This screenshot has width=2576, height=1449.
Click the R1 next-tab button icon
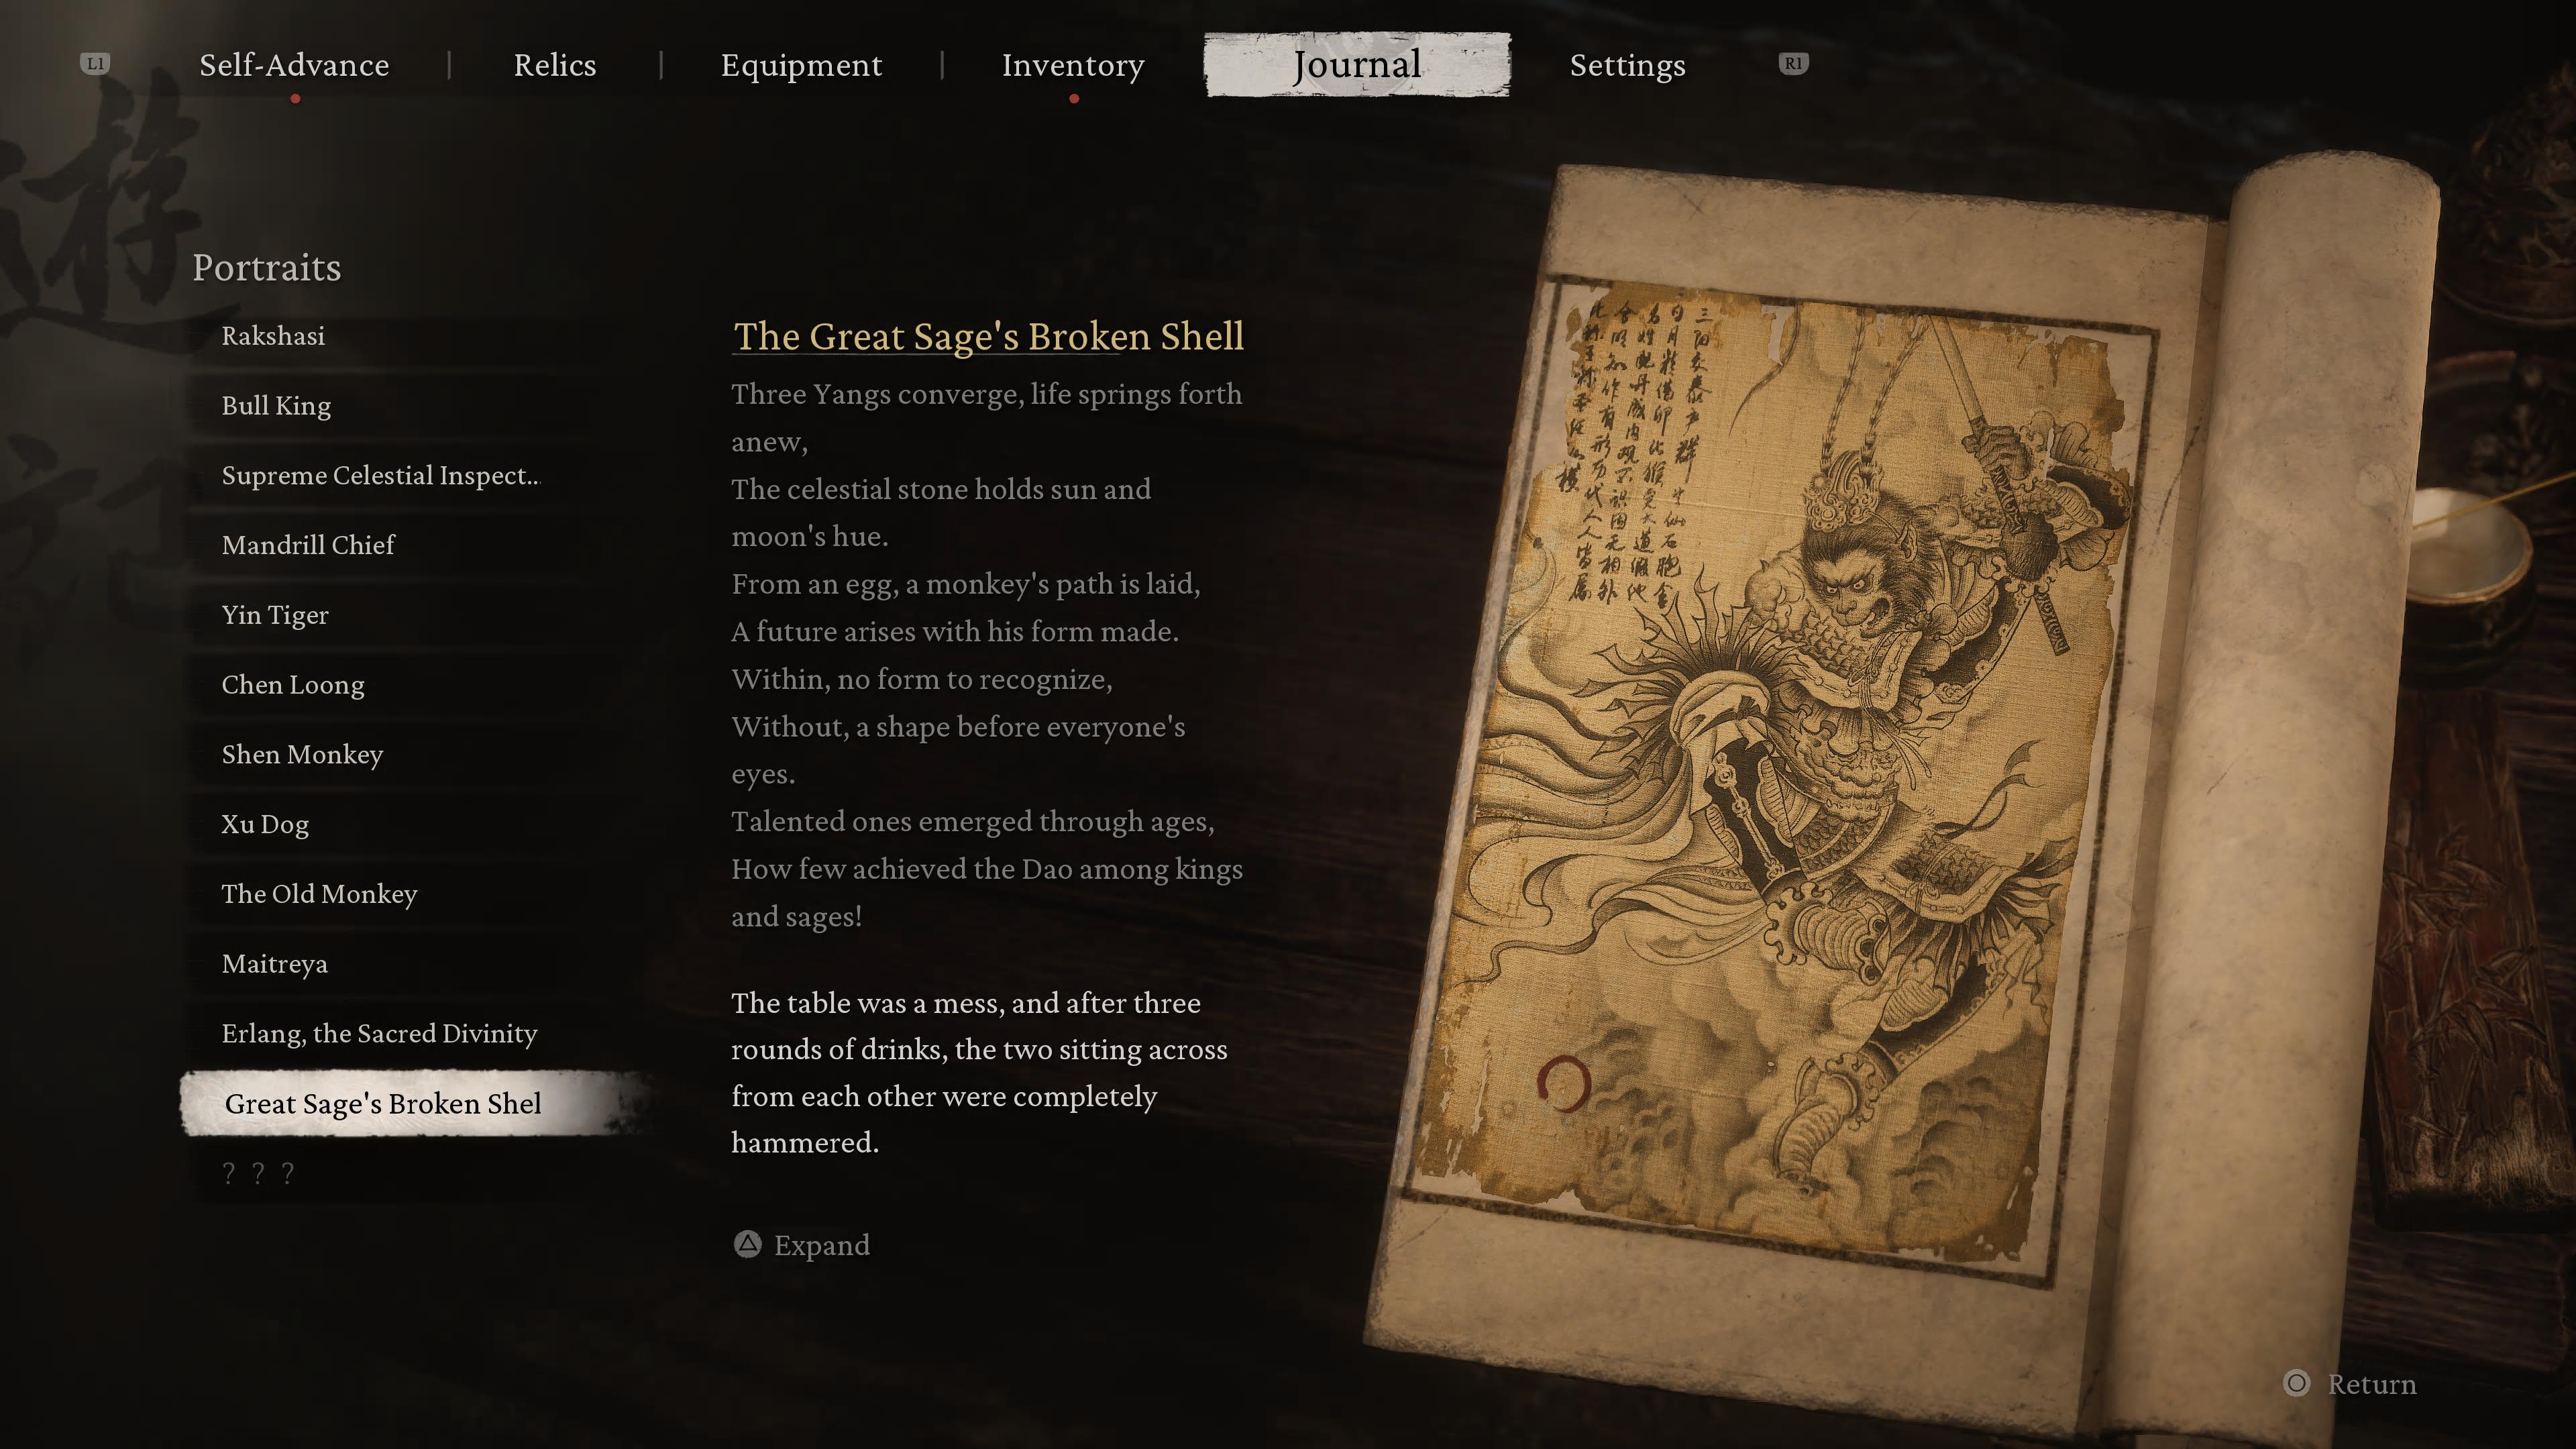1793,64
